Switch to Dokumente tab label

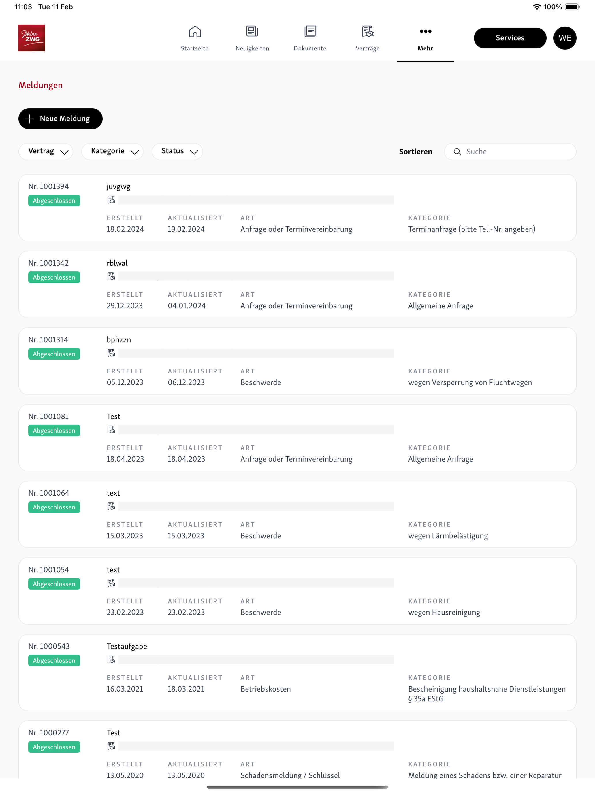pos(310,48)
